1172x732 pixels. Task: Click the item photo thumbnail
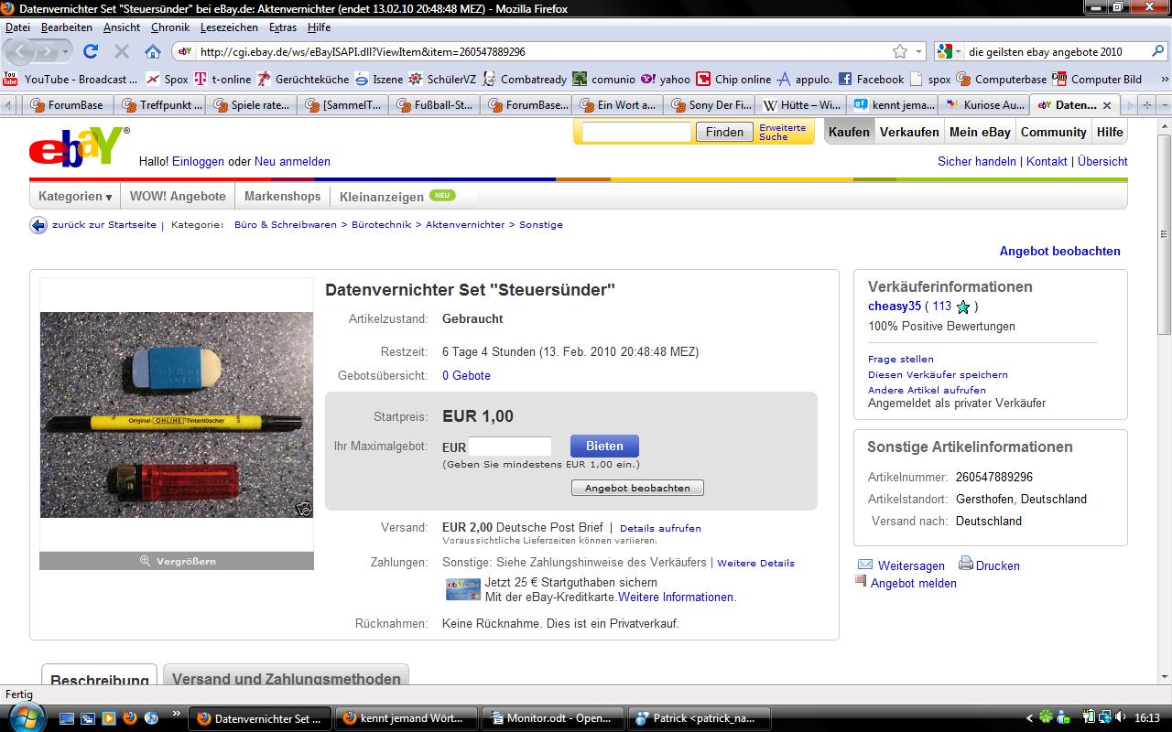point(177,414)
